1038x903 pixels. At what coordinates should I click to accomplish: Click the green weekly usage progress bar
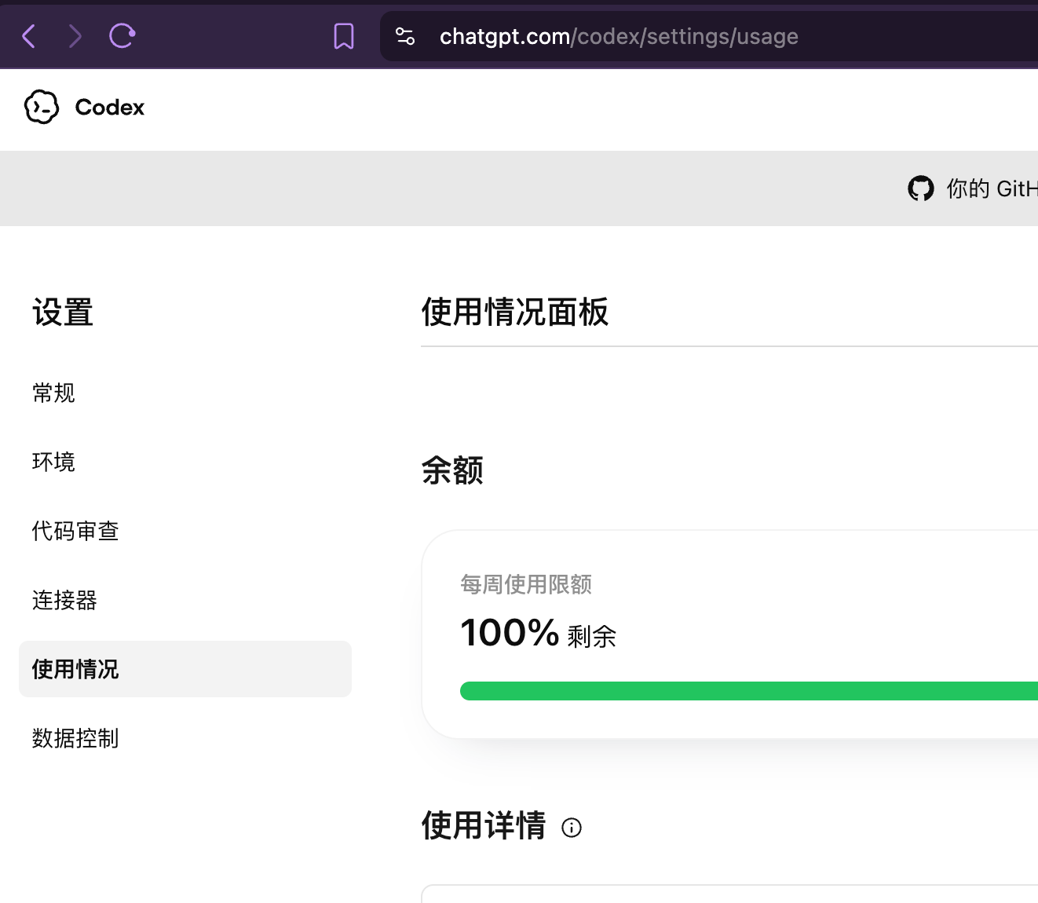tap(749, 691)
